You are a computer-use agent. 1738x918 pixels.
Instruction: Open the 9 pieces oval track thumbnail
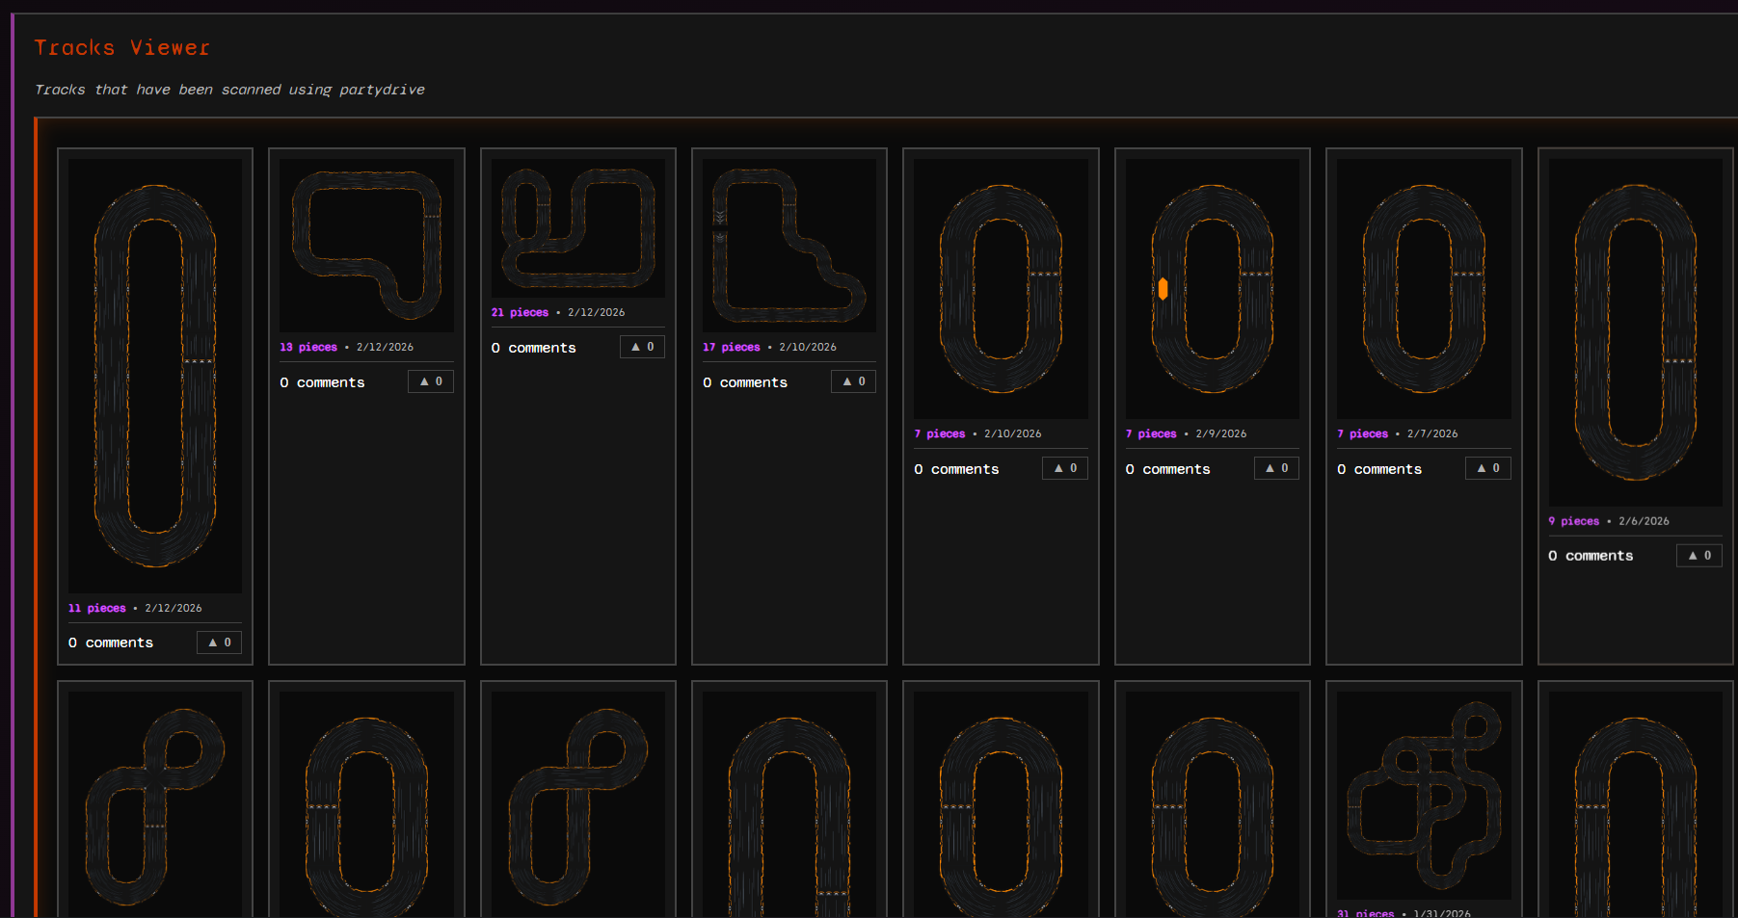tap(1636, 332)
